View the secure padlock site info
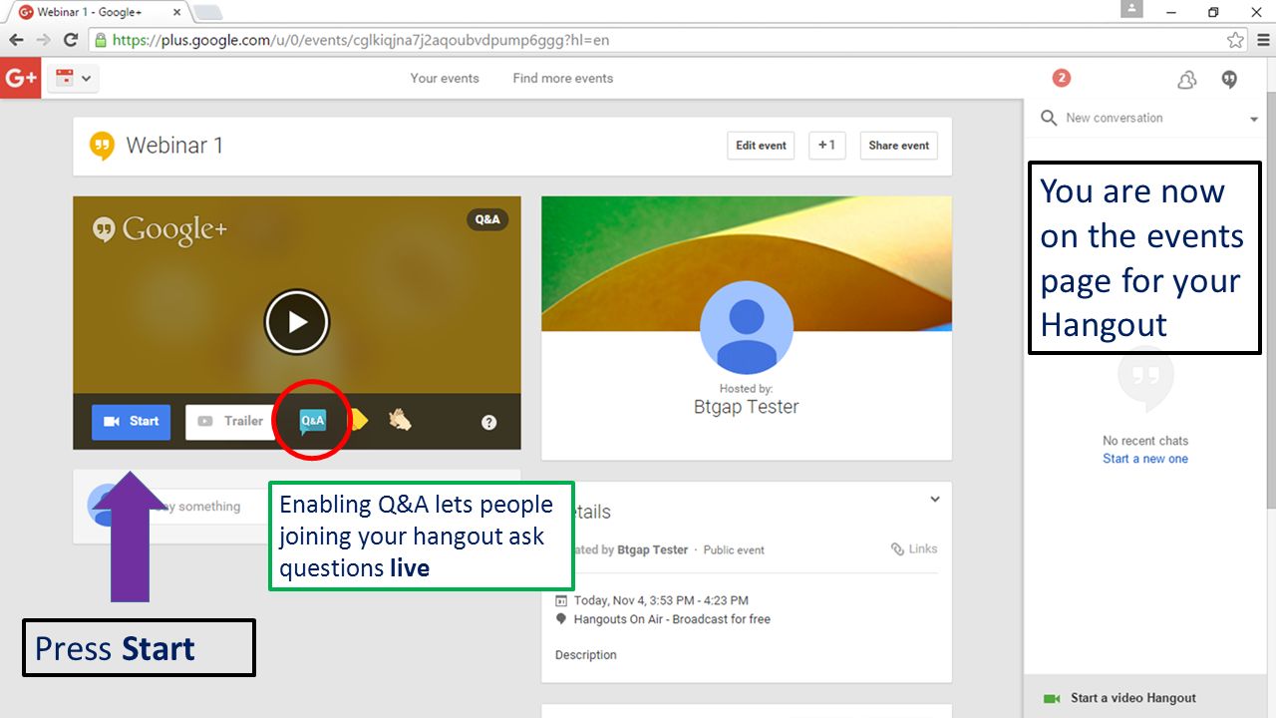 coord(100,41)
